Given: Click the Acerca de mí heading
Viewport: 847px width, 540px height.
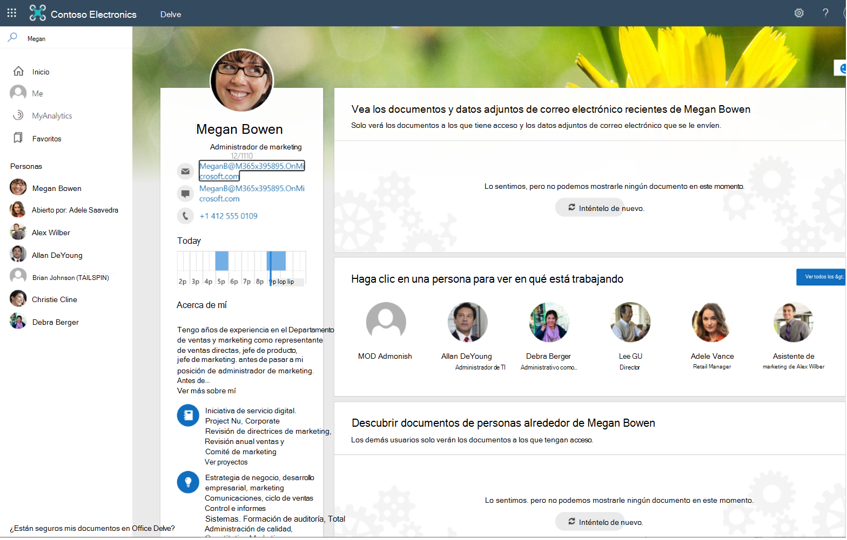Looking at the screenshot, I should [201, 305].
